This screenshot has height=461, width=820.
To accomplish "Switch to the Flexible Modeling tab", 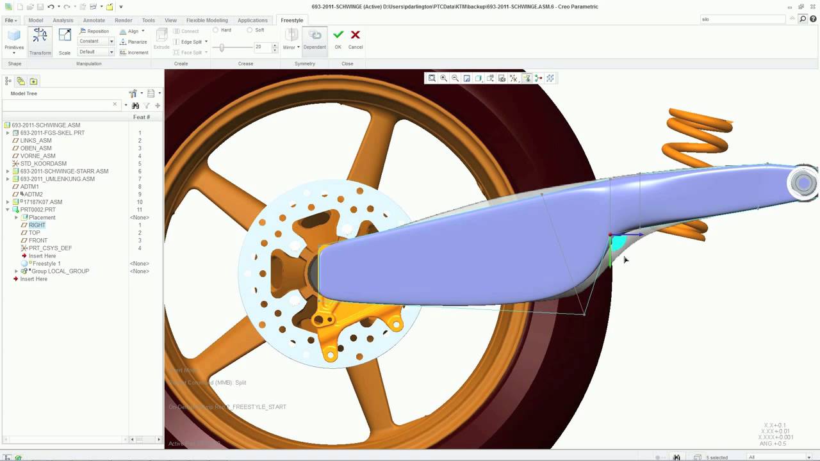I will tap(207, 20).
